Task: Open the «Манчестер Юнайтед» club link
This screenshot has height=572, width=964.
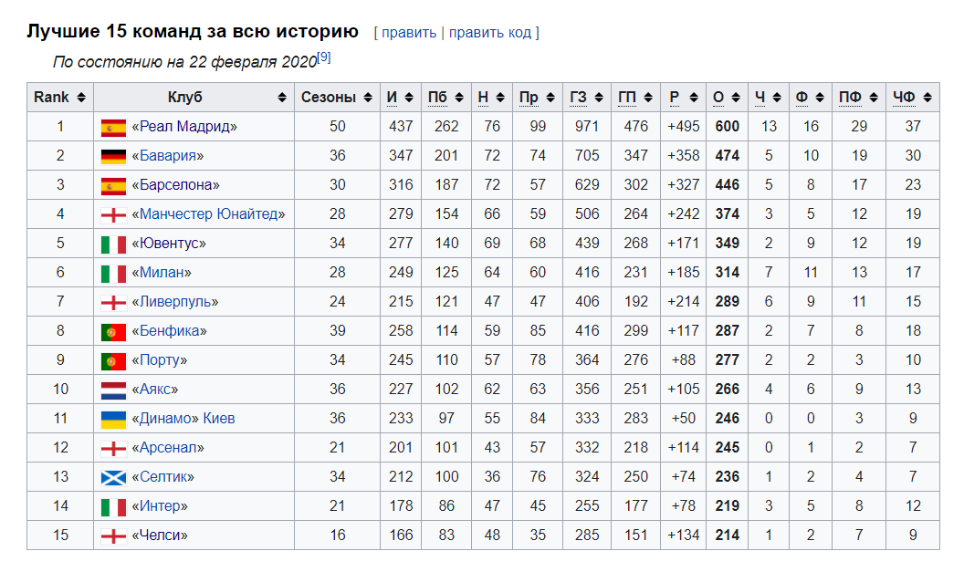Action: tap(209, 214)
